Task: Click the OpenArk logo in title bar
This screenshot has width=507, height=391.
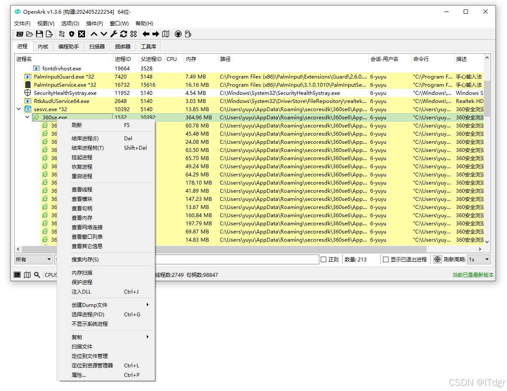Action: [18, 12]
